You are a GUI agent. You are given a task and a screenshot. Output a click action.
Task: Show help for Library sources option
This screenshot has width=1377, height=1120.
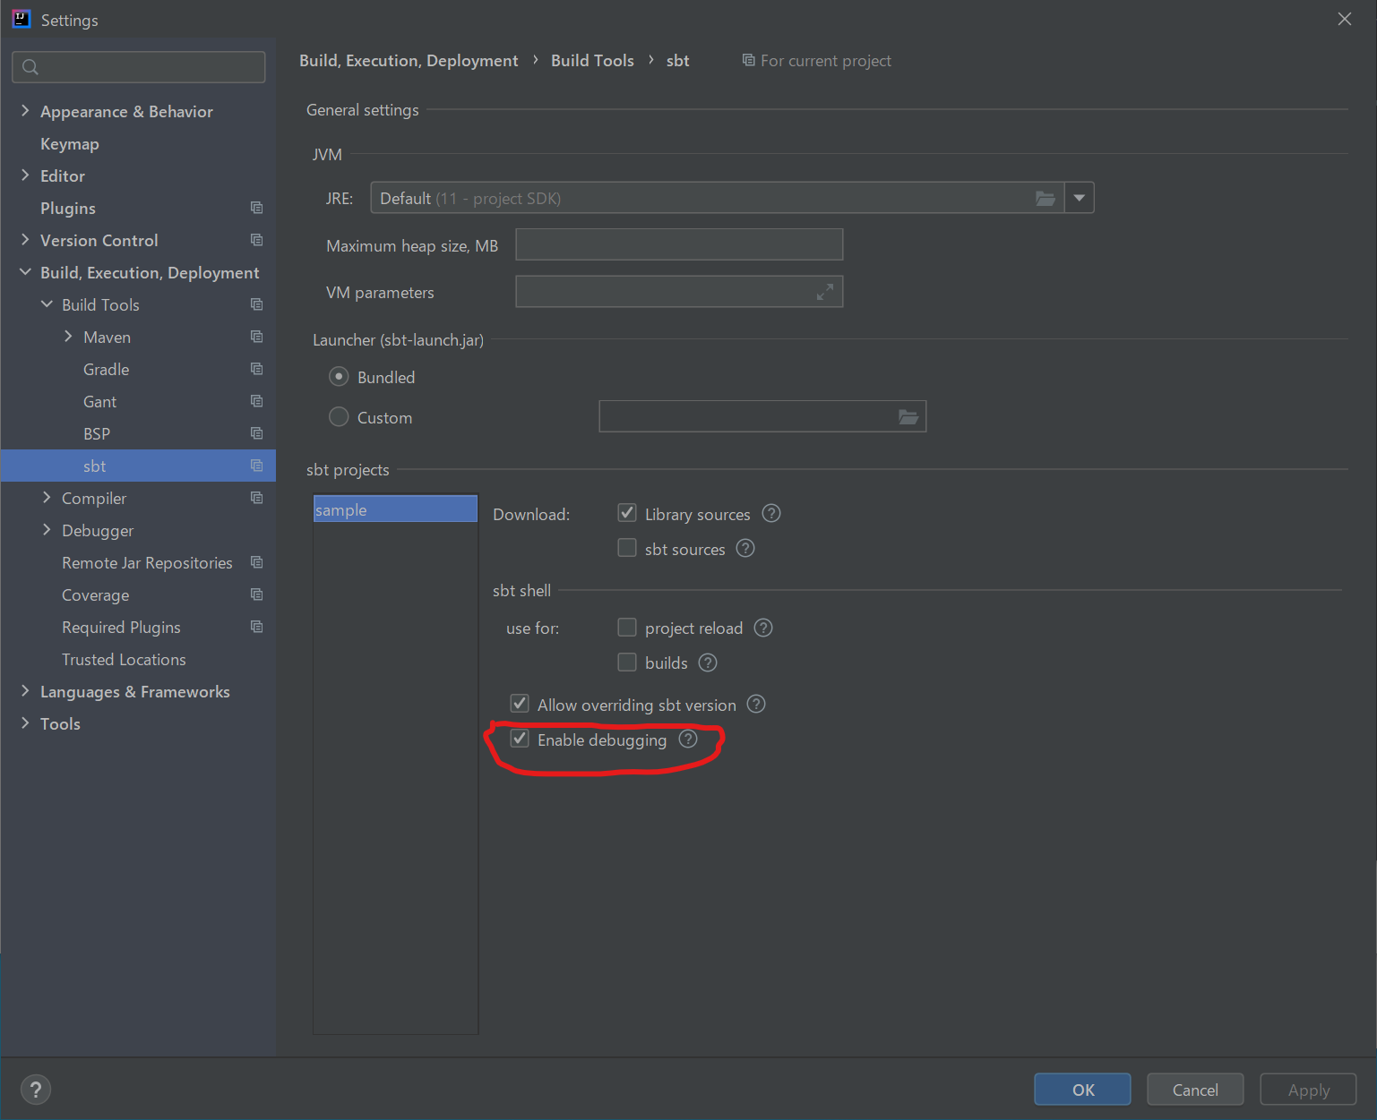(771, 513)
